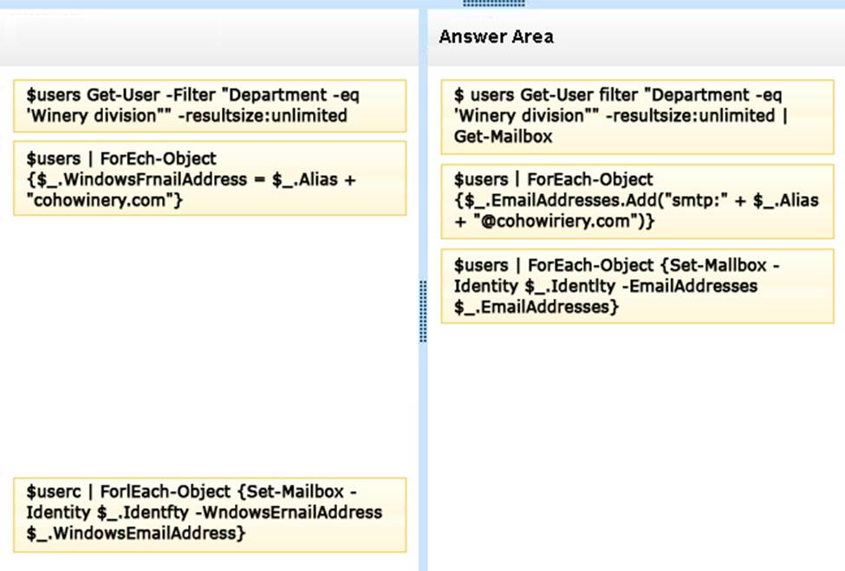The height and width of the screenshot is (571, 845).
Task: Click 'Get-Mailbox' text in first answer block
Action: [x=503, y=137]
